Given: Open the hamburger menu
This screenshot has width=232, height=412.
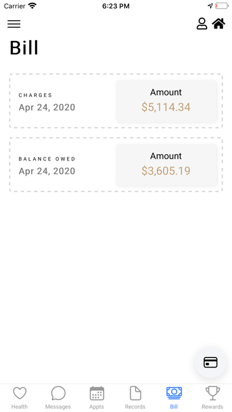Looking at the screenshot, I should [x=14, y=24].
